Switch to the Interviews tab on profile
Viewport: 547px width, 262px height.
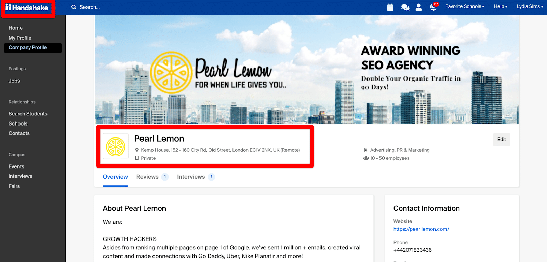(x=196, y=177)
